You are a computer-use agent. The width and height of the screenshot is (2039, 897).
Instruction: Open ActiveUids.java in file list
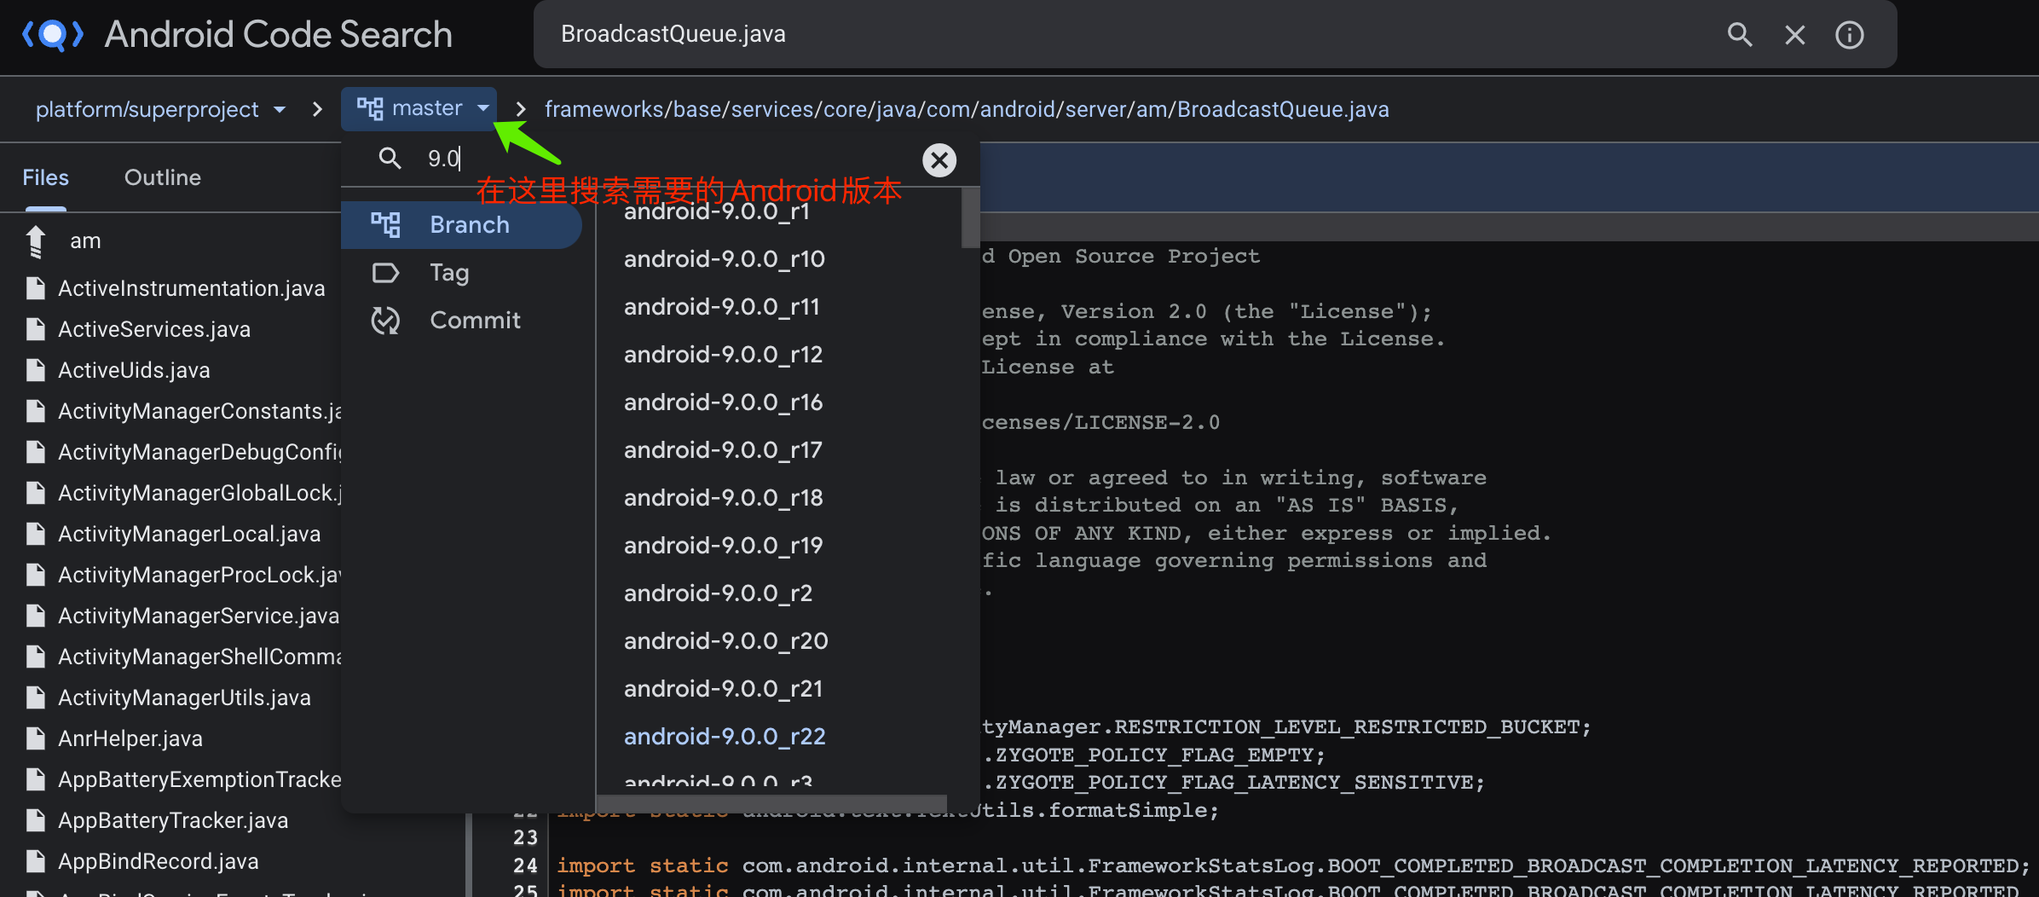tap(134, 370)
